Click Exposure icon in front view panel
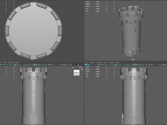 (x=71, y=65)
